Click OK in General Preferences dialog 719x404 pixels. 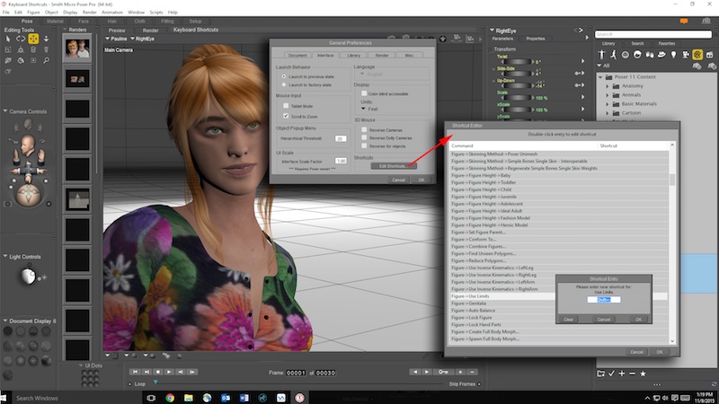pyautogui.click(x=421, y=180)
